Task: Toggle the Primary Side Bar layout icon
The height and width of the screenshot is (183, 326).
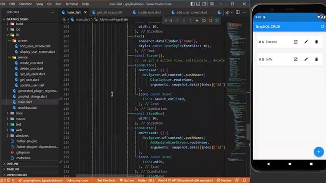Action: coord(193,4)
